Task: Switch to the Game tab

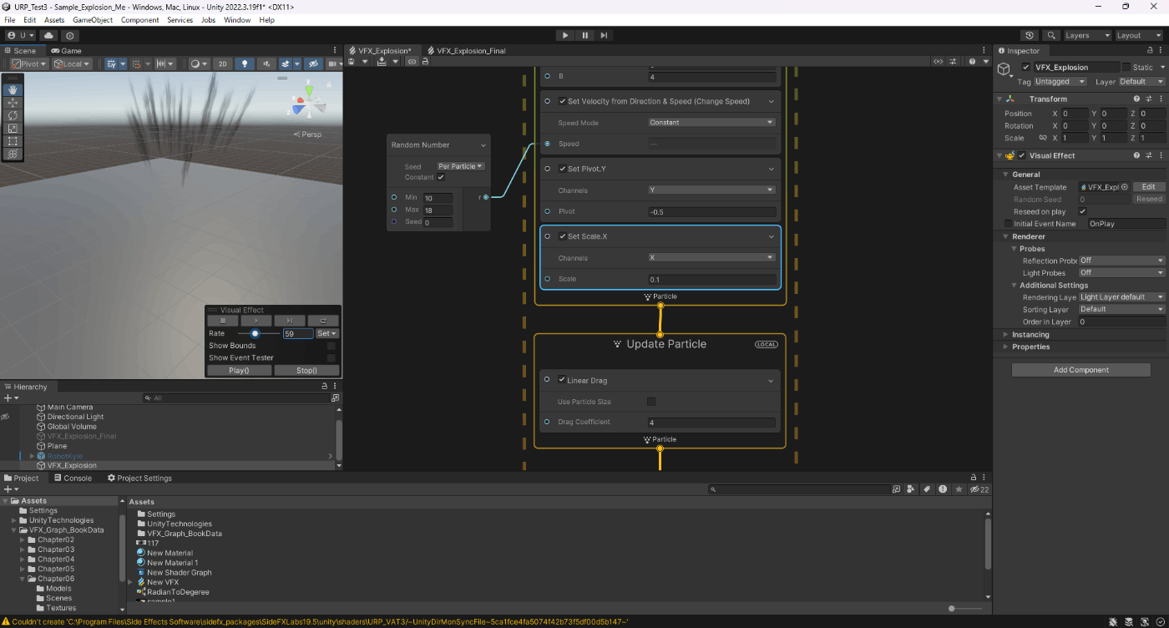Action: [x=67, y=51]
